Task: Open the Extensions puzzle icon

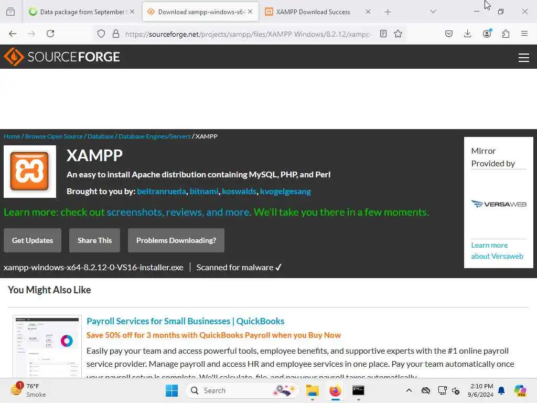Action: coord(506,34)
